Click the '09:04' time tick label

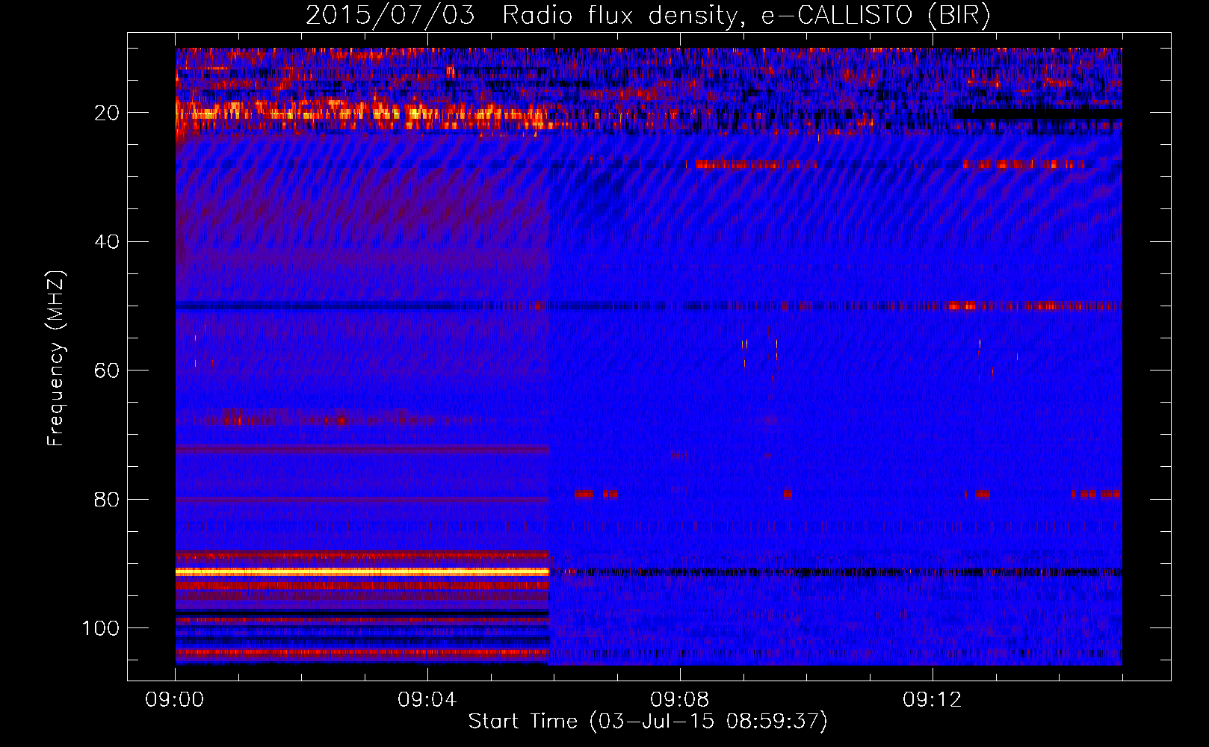(427, 700)
